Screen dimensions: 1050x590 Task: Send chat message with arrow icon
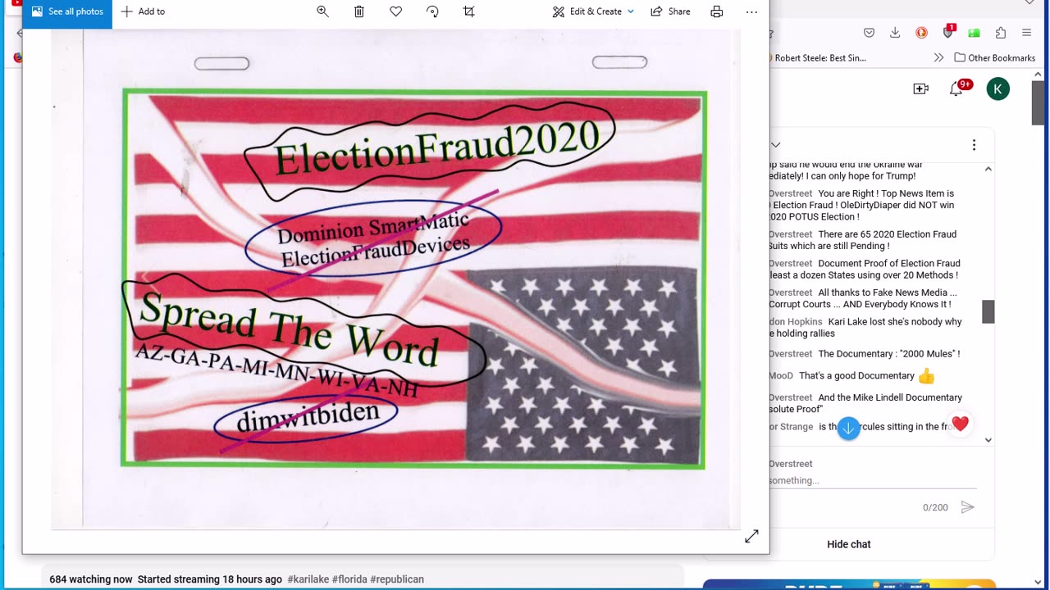[x=968, y=507]
